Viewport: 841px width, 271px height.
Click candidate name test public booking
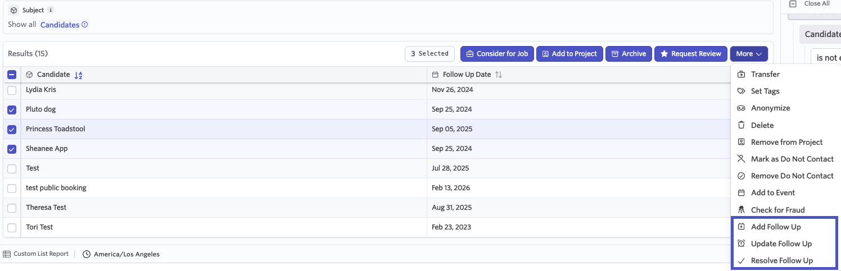pyautogui.click(x=56, y=188)
